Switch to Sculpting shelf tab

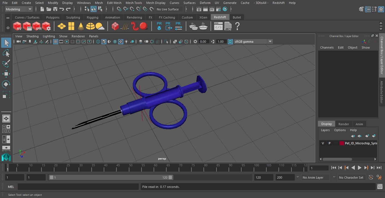coord(73,17)
